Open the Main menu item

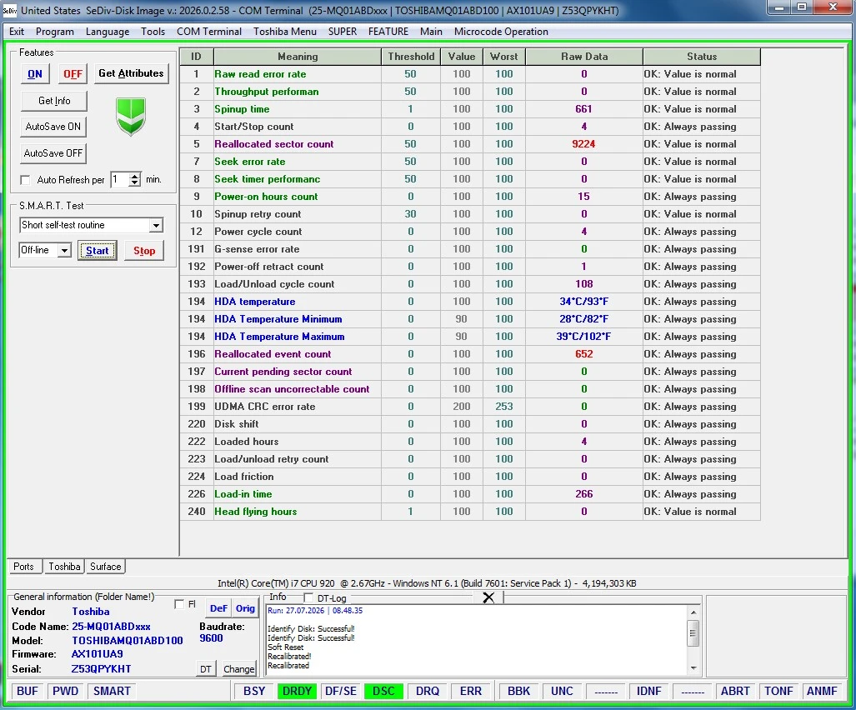[431, 32]
